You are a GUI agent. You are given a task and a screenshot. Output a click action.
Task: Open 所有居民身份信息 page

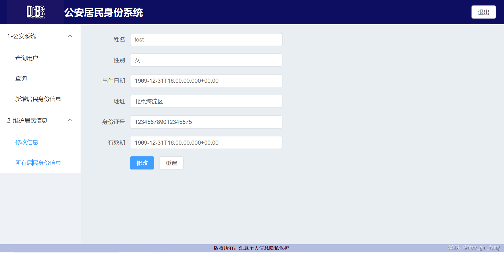click(38, 163)
